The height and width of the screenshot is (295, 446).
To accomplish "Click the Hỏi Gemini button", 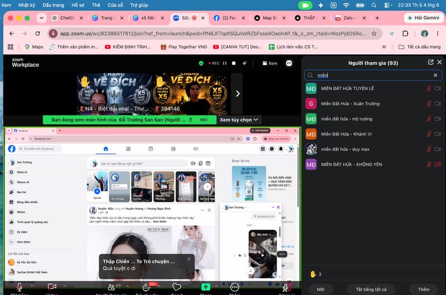I will (423, 18).
